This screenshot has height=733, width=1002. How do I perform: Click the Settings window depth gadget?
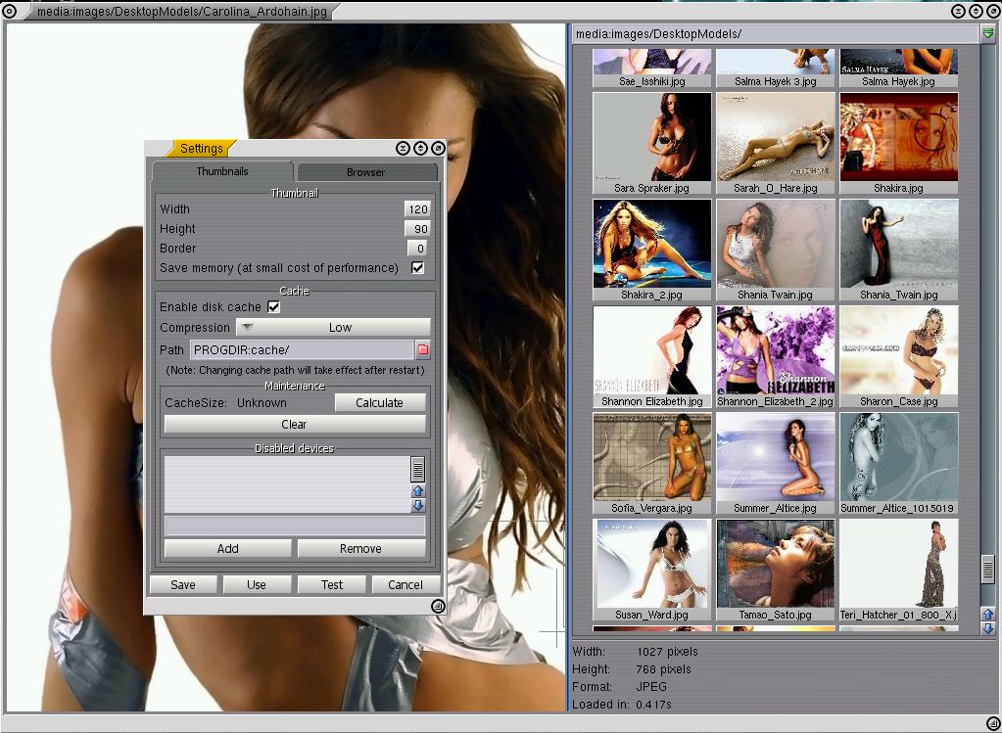[420, 148]
